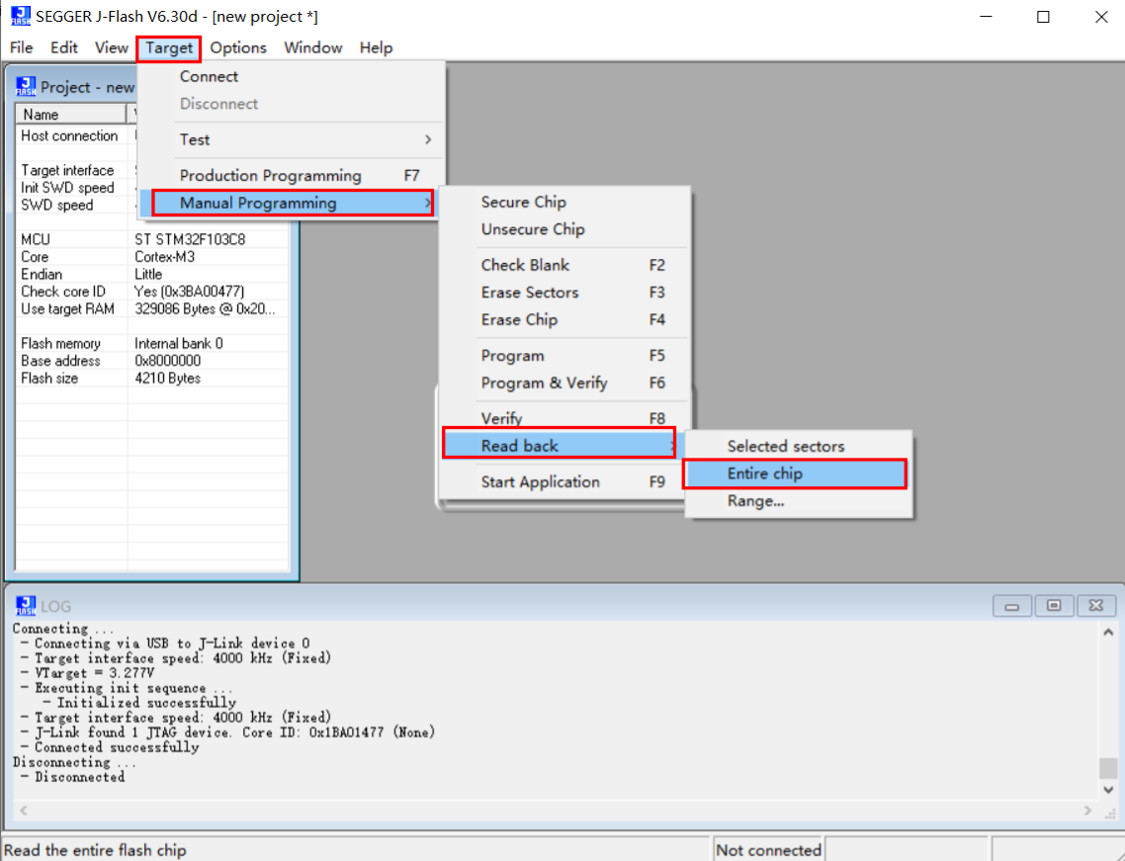
Task: Open the Help menu
Action: coord(376,48)
